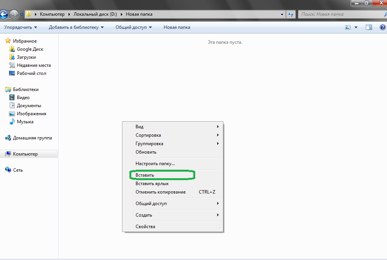Screen dimensions: 387x260
Task: Click the Forward navigation arrow button
Action: tap(14, 15)
